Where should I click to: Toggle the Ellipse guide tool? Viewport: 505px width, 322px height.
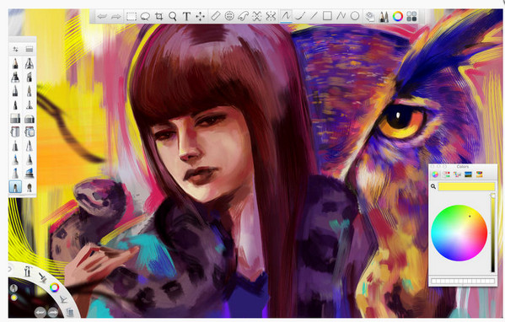(x=229, y=16)
